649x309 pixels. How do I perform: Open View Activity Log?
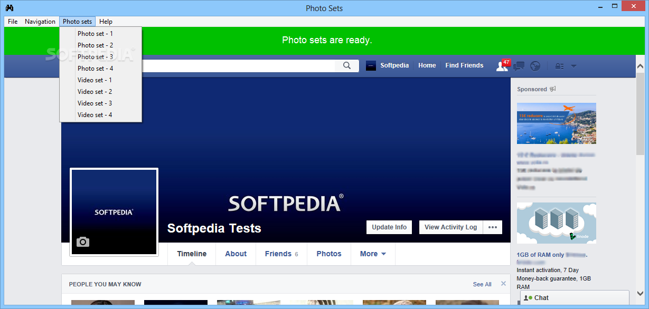(450, 227)
